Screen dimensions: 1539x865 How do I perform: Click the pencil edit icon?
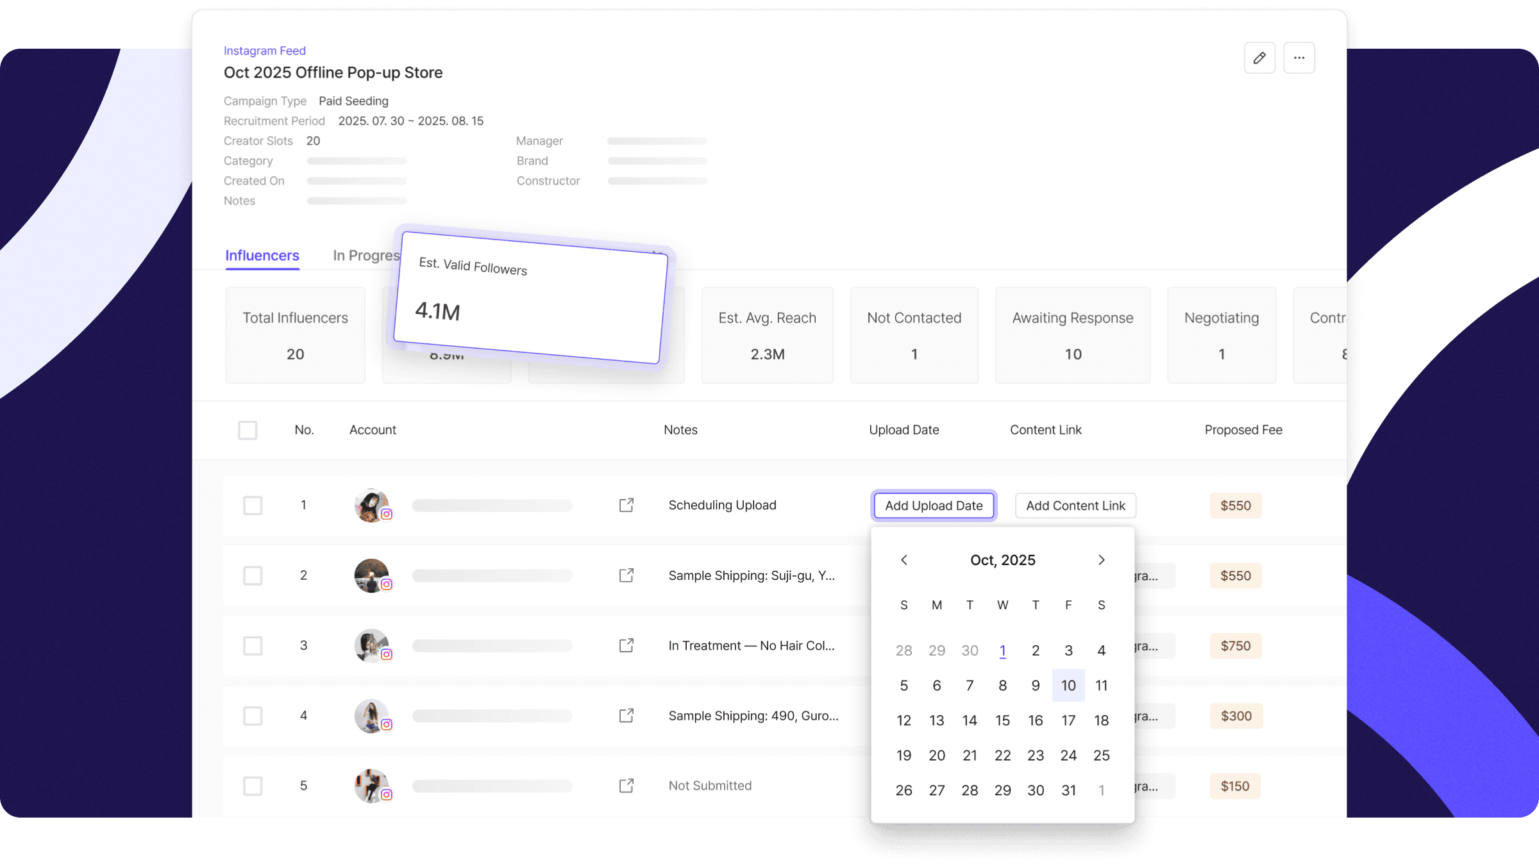click(x=1259, y=58)
